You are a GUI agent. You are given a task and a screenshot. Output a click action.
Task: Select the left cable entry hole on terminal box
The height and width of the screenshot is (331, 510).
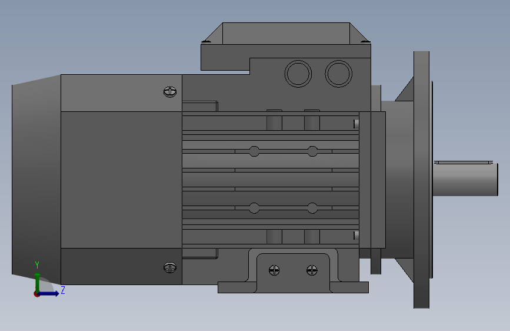tap(298, 74)
